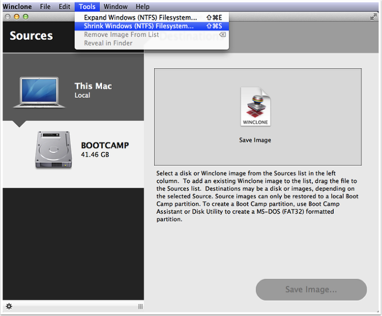Open the Edit menu
382x316 pixels.
[64, 7]
